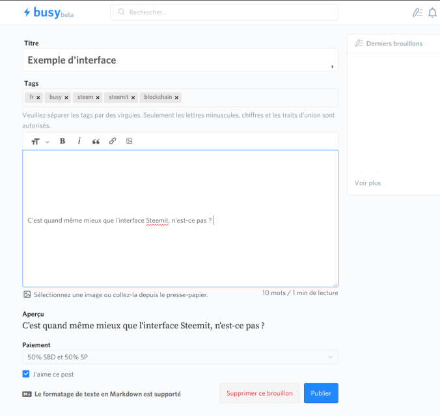
Task: Remove the "fr" tag
Action: pyautogui.click(x=38, y=97)
